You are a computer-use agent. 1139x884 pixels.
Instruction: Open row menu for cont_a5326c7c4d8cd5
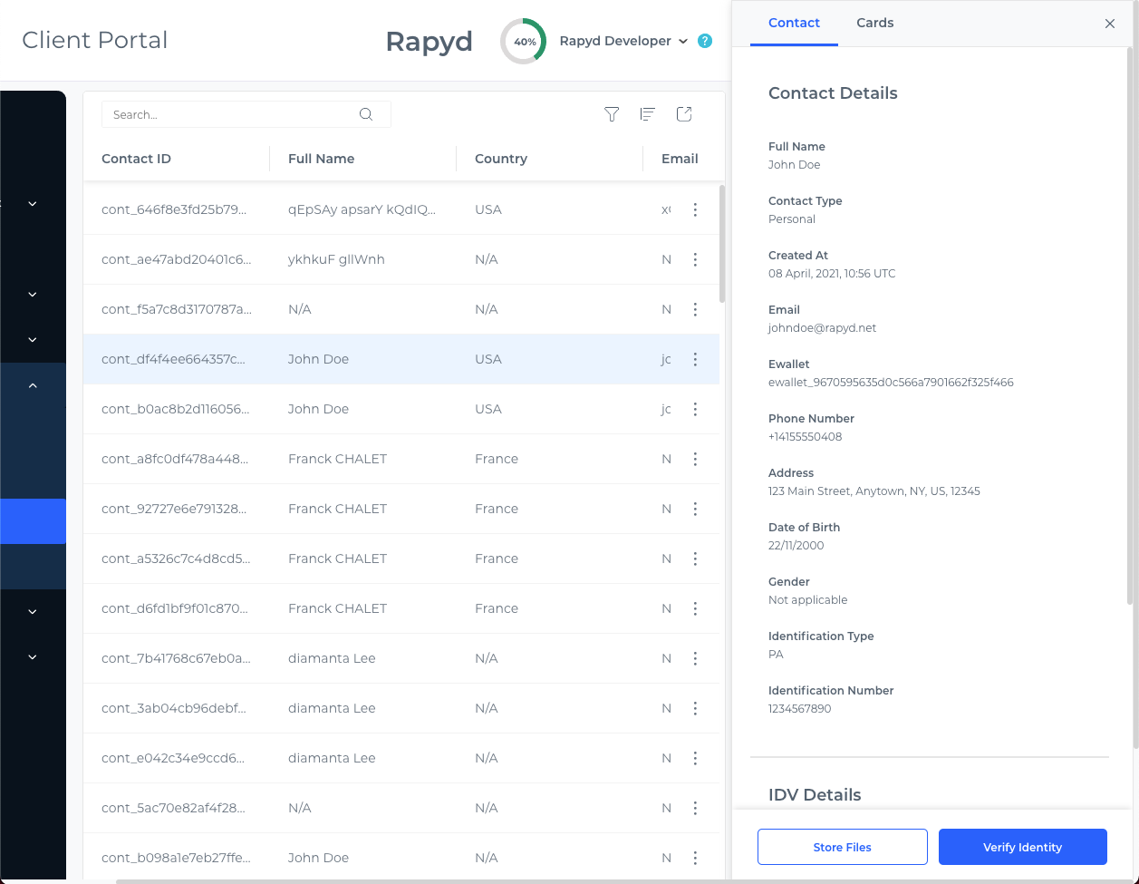[695, 559]
